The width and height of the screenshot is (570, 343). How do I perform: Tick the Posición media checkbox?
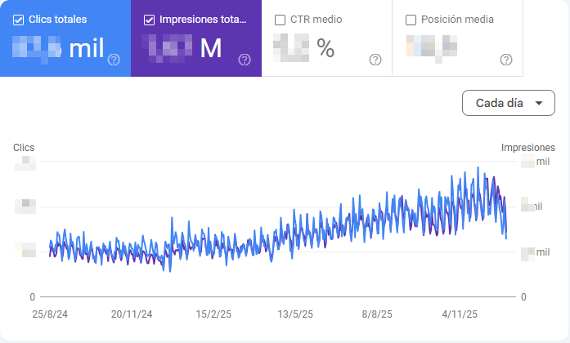pyautogui.click(x=411, y=20)
